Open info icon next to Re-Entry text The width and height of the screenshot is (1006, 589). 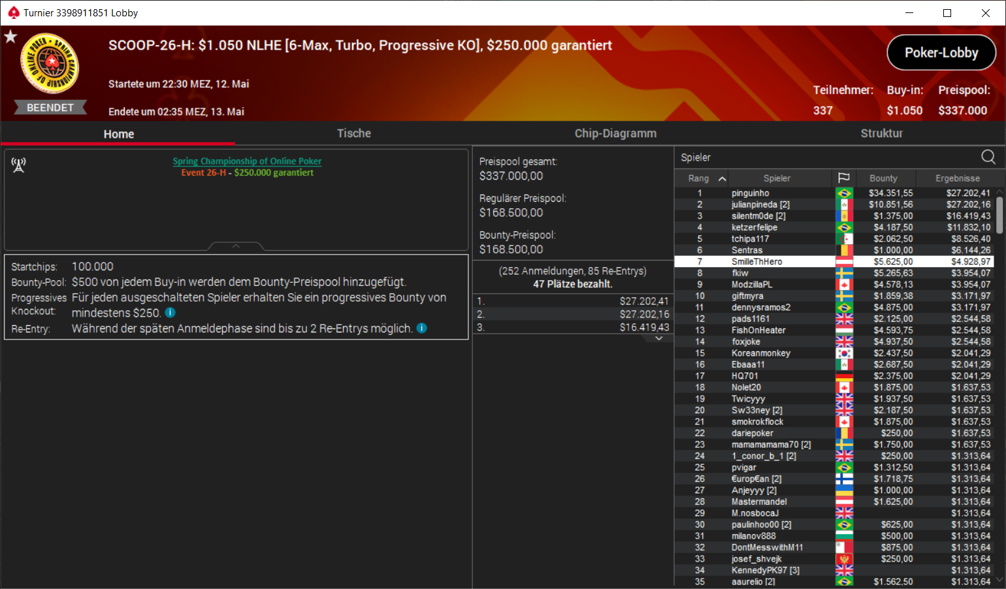[422, 328]
